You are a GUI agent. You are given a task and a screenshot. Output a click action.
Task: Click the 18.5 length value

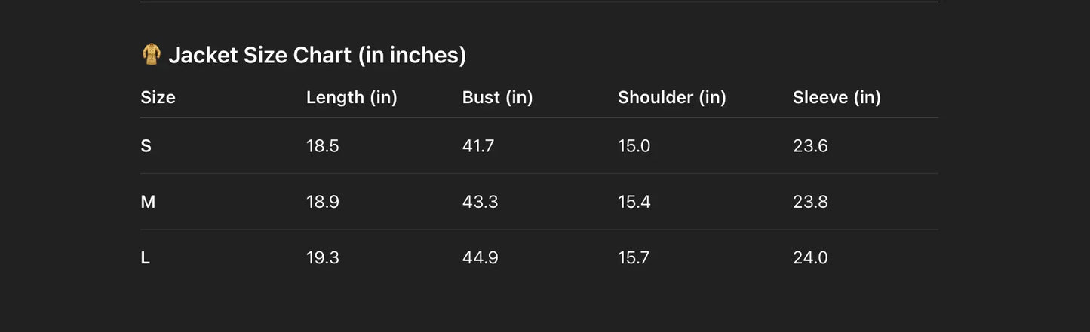coord(322,146)
